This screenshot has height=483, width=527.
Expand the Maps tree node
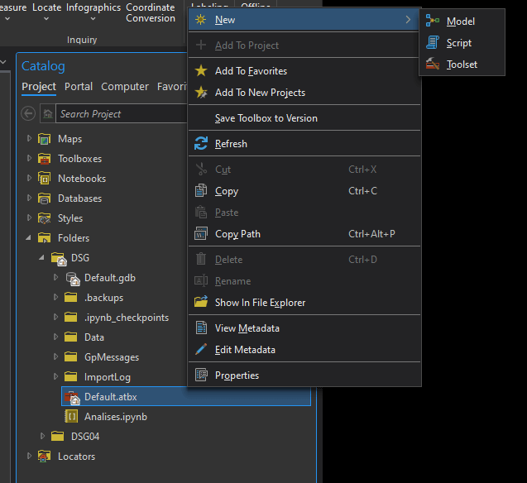30,139
